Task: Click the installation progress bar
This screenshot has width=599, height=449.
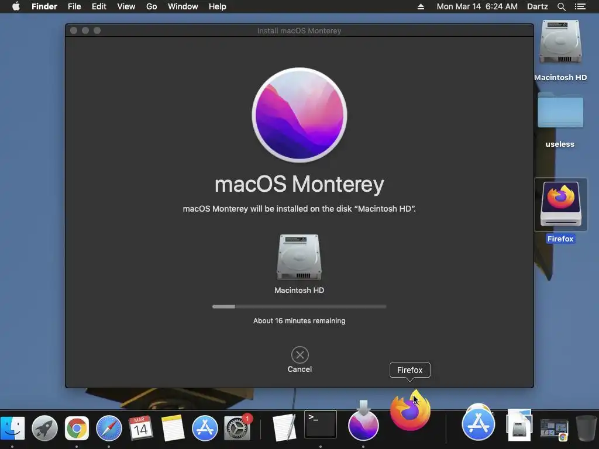Action: click(x=299, y=306)
